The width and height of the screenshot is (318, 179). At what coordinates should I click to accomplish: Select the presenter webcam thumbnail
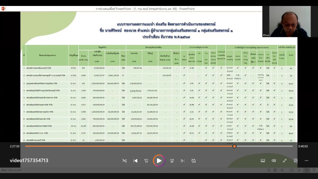[x=290, y=21]
